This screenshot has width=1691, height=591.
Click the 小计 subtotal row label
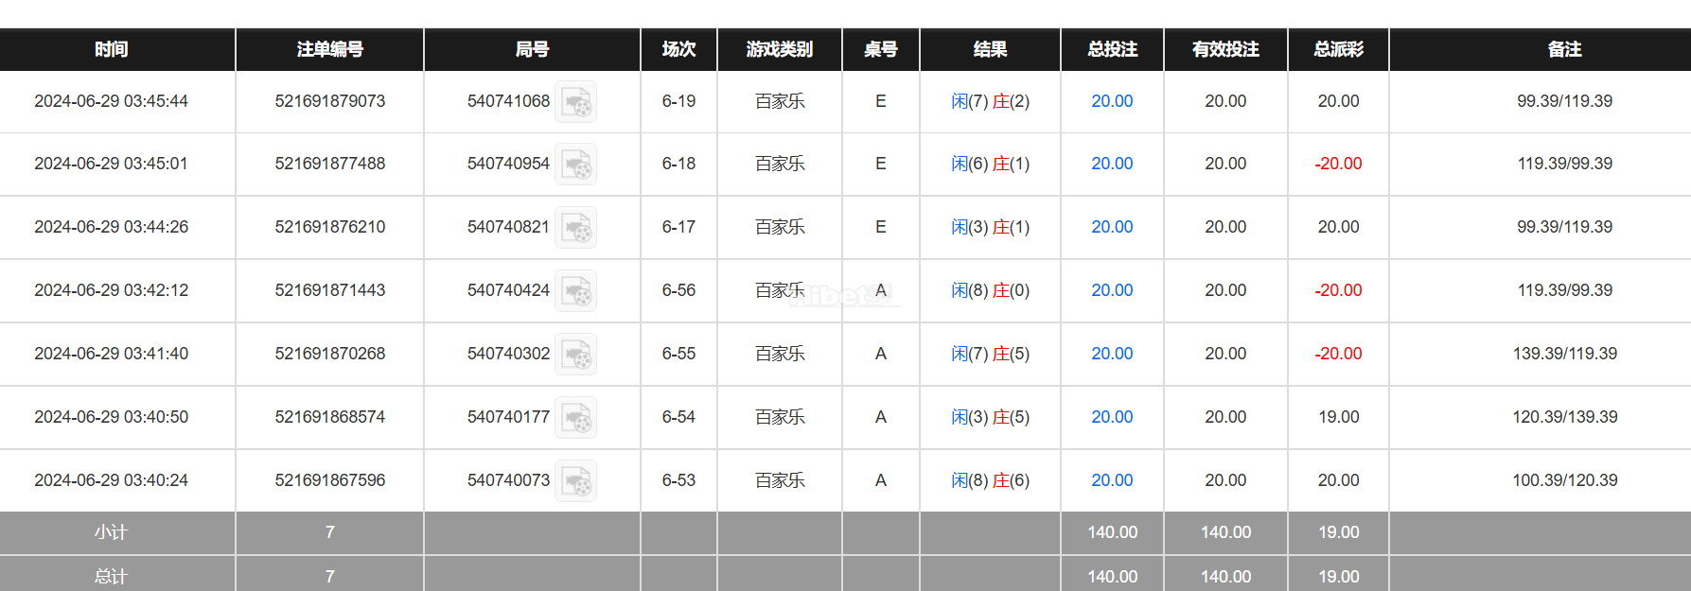[111, 532]
